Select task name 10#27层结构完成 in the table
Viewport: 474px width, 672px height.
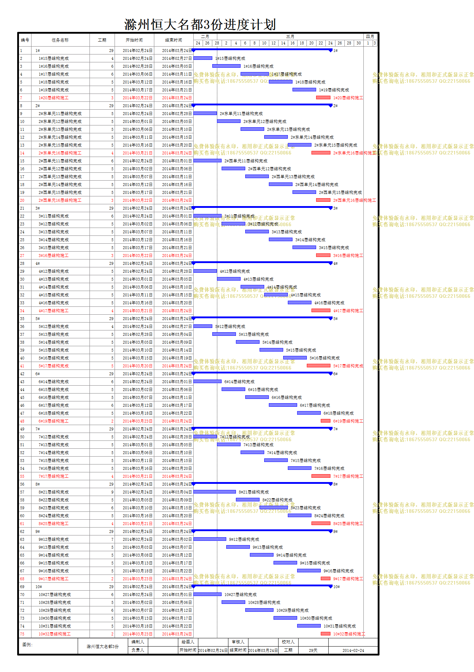(x=55, y=595)
